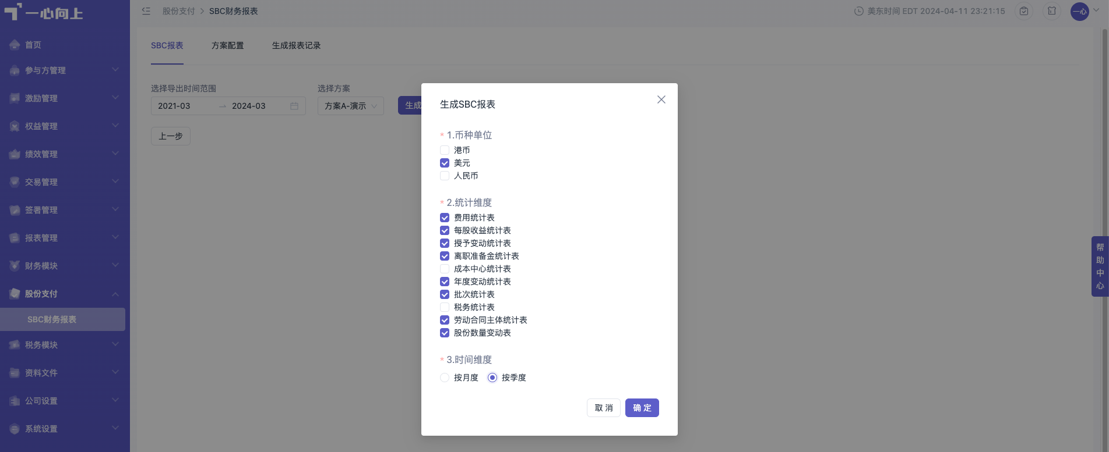The image size is (1109, 452).
Task: Open the user avatar menu
Action: tap(1080, 11)
